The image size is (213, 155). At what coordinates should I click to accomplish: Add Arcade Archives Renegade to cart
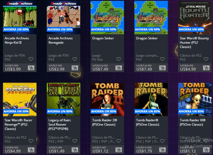[x=75, y=68]
